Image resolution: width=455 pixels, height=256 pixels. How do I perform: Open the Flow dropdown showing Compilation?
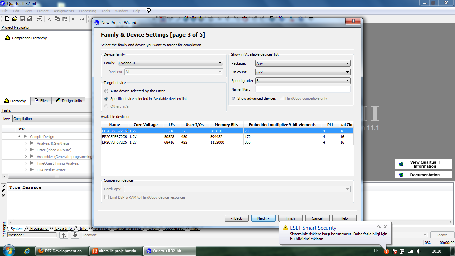[x=52, y=119]
